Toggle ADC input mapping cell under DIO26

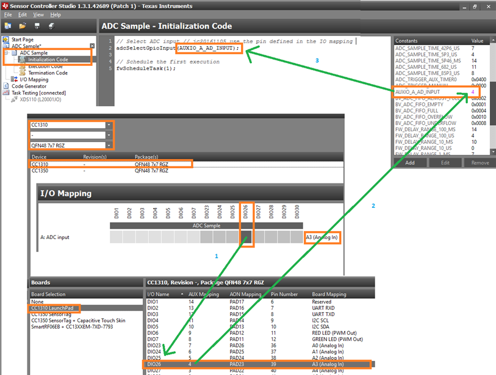click(x=246, y=237)
